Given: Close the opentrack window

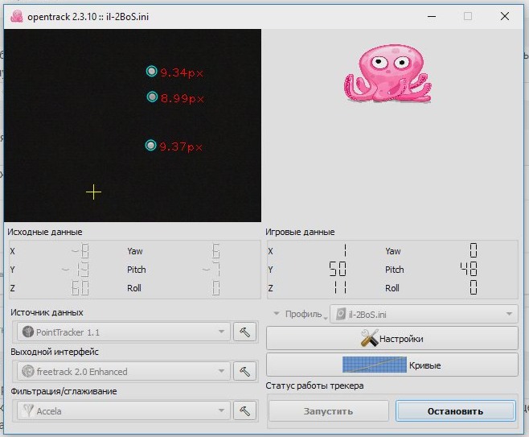Looking at the screenshot, I should [x=505, y=16].
